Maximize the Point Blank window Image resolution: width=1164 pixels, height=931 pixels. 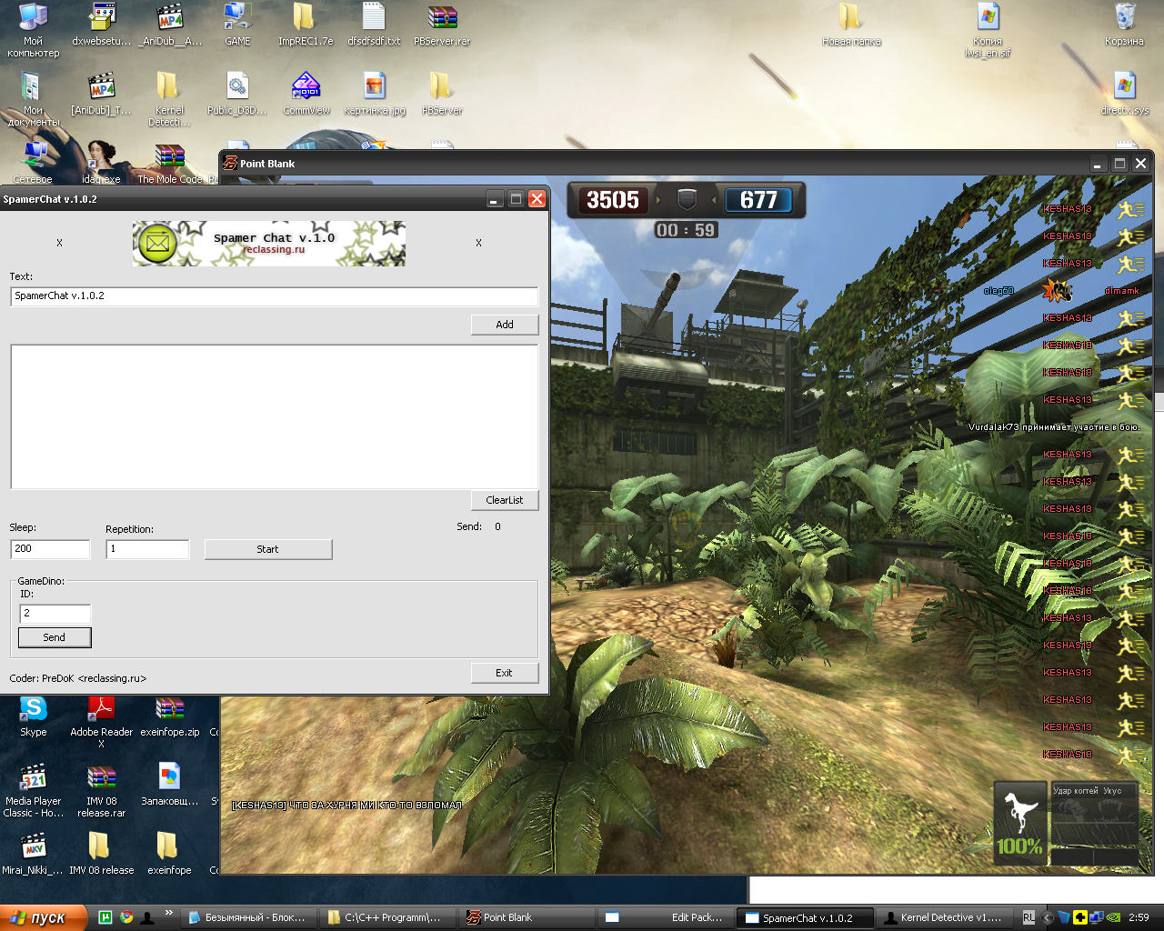tap(1120, 164)
